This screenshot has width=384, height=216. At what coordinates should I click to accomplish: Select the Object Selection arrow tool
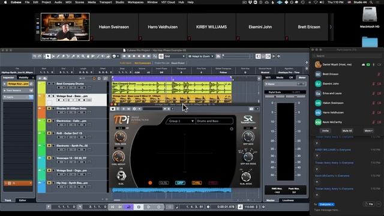pyautogui.click(x=48, y=56)
